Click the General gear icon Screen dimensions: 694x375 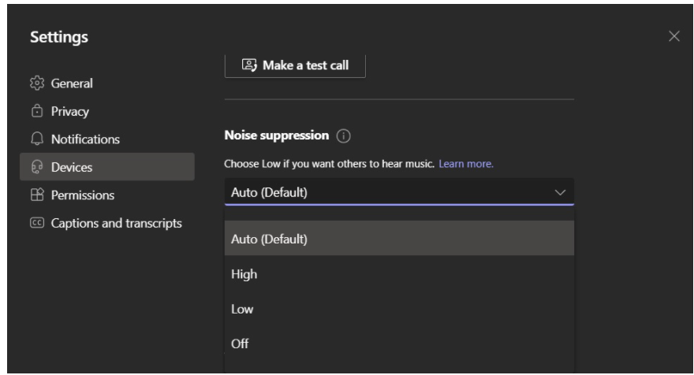point(37,84)
